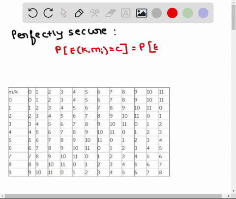Click the horizontal scrollbar thumb
236x199 pixels.
pyautogui.click(x=113, y=196)
